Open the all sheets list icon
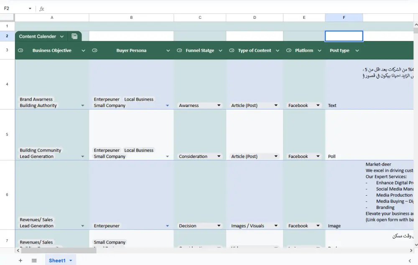Screen dimensions: 418x265 (x=34, y=260)
